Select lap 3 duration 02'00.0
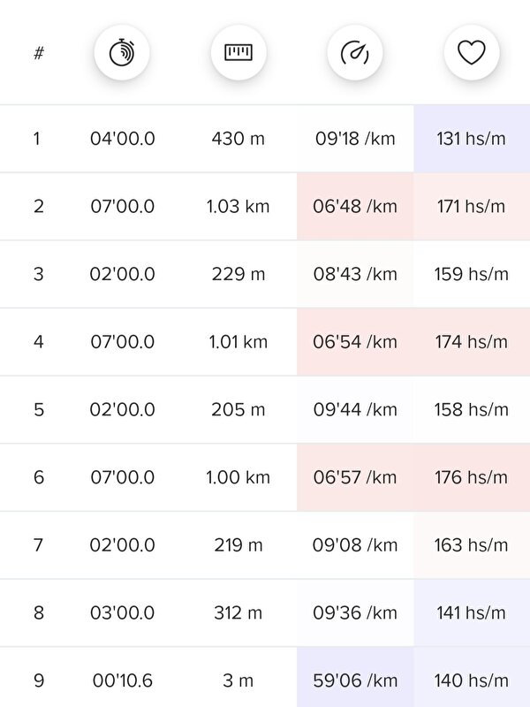Screen dimensions: 530x707 [x=122, y=274]
